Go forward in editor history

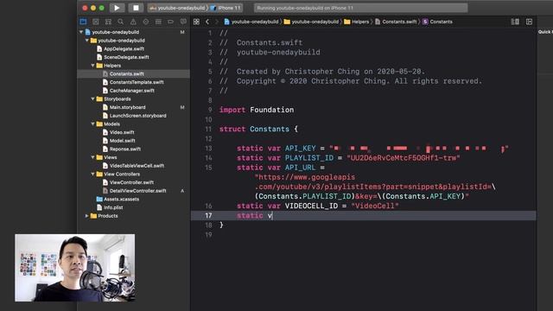point(217,22)
